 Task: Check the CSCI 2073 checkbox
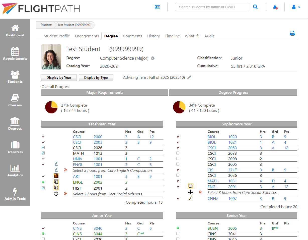[x=178, y=153]
